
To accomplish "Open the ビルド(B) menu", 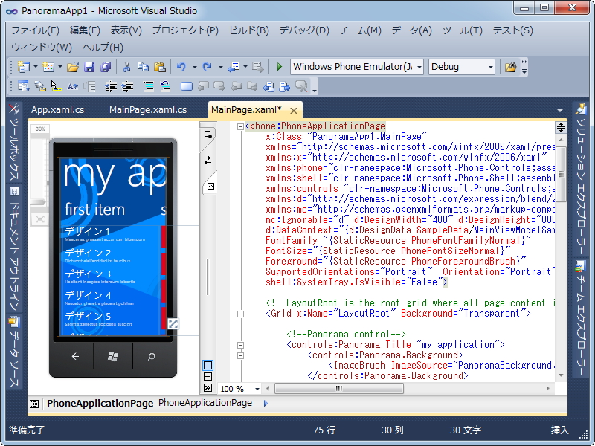I will coord(249,30).
